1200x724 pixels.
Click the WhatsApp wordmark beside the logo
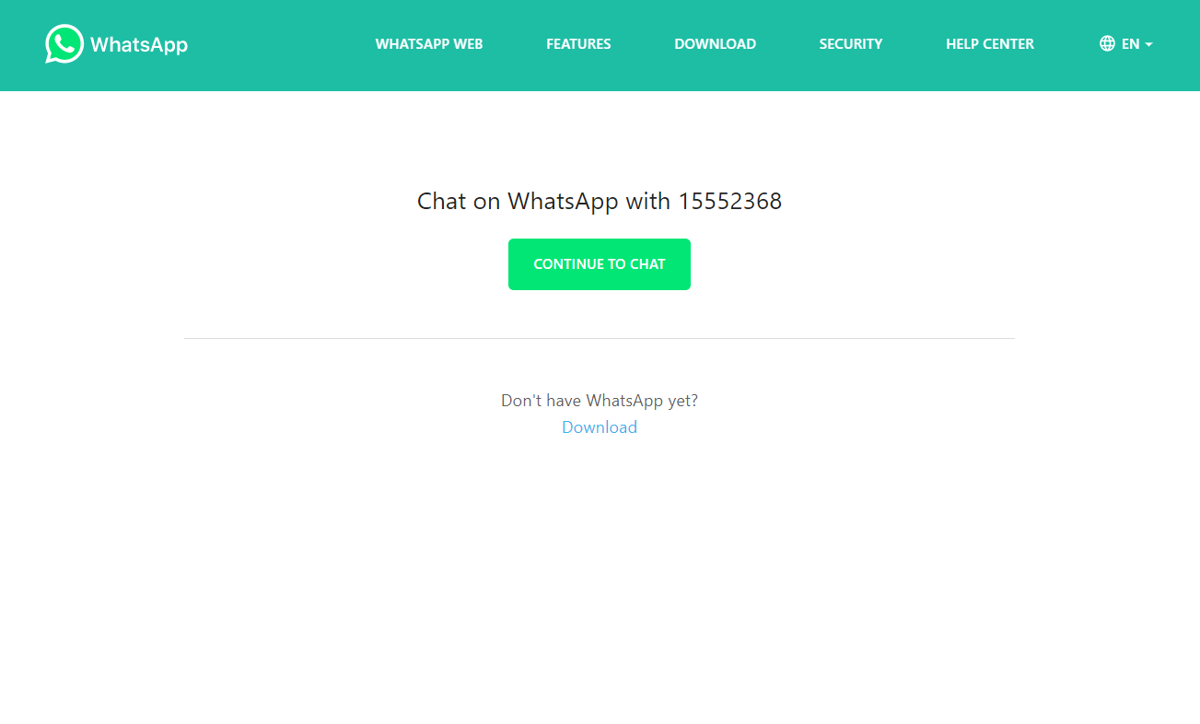[x=139, y=44]
